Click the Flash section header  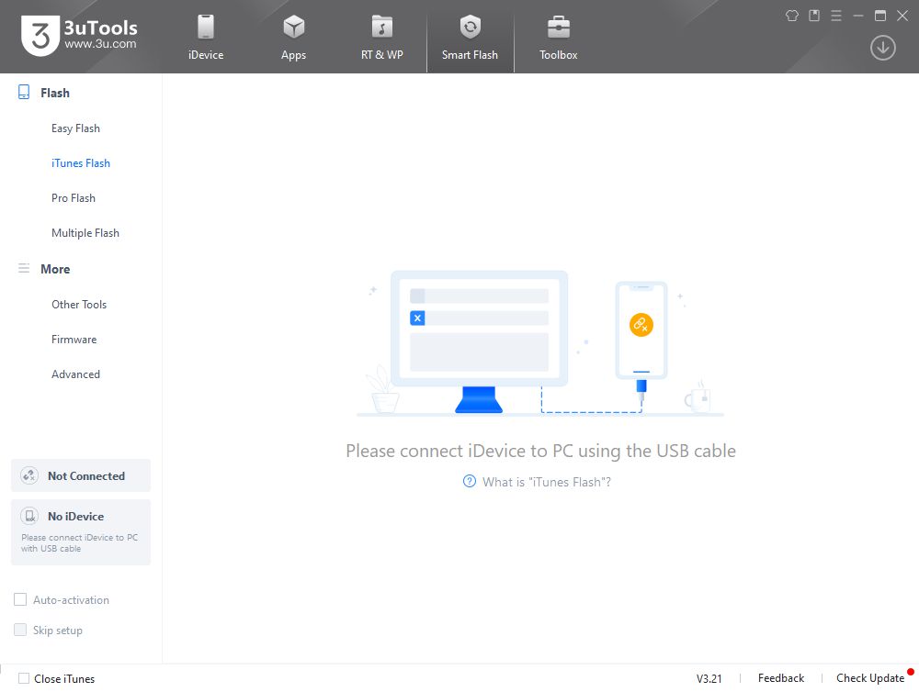[55, 93]
